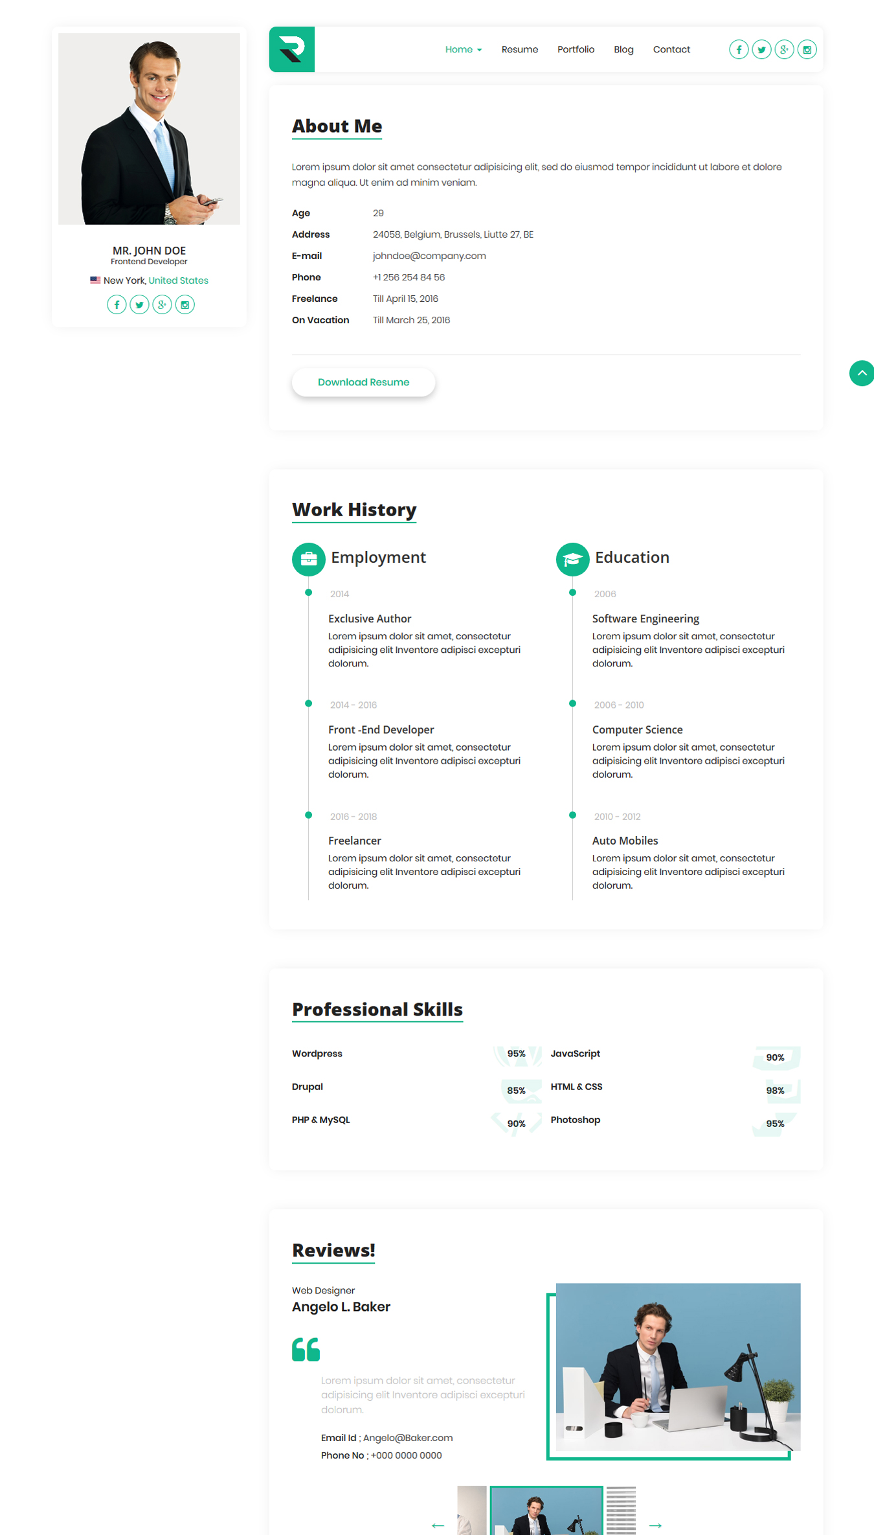Open Facebook icon in the top navigation
This screenshot has width=874, height=1535.
tap(739, 50)
